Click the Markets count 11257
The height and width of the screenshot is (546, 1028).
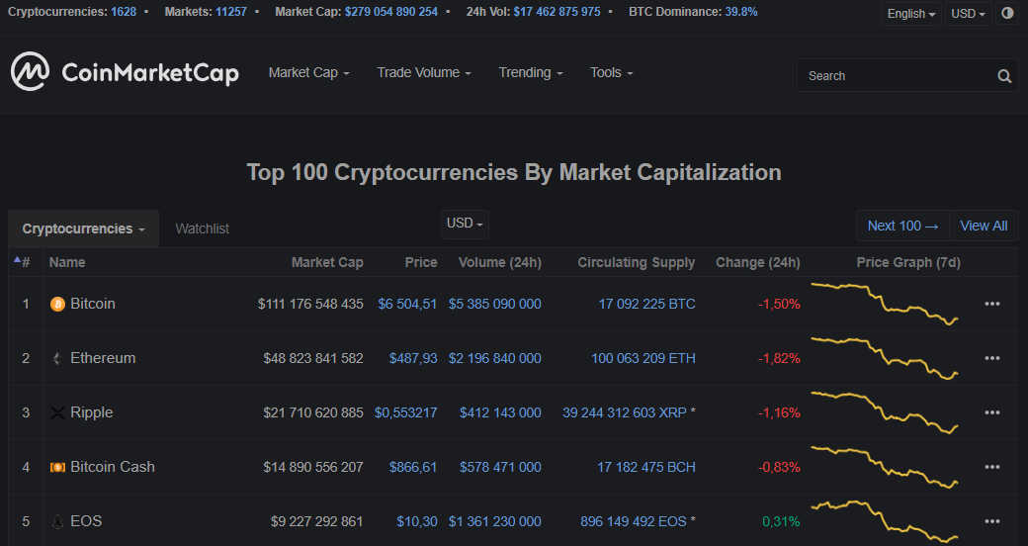231,12
